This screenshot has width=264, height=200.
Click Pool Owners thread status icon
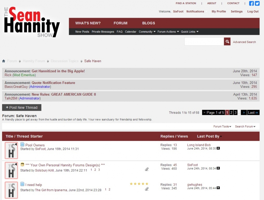pyautogui.click(x=11, y=151)
